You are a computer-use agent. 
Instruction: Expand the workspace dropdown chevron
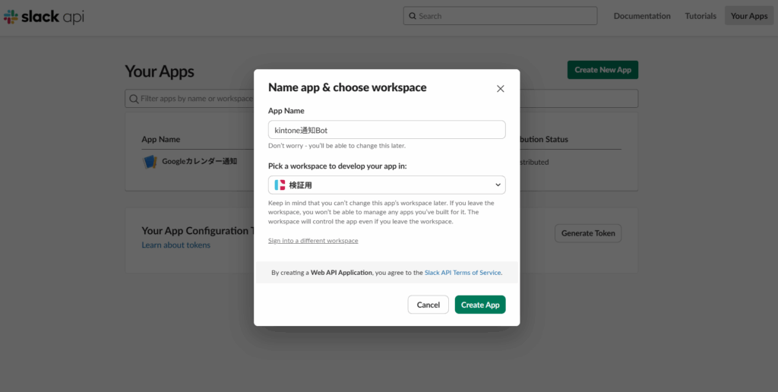(x=498, y=185)
